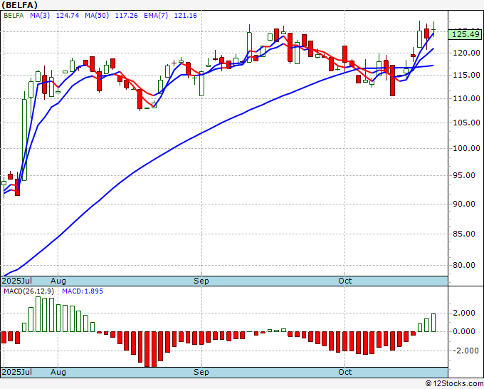The height and width of the screenshot is (389, 484).
Task: Click the 115.00 price axis label
Action: pyautogui.click(x=466, y=75)
